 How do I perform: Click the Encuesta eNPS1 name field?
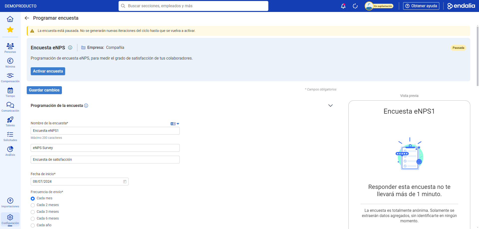tap(105, 131)
